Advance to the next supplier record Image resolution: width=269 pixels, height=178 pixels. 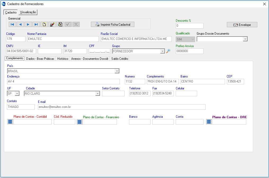[x=28, y=24]
